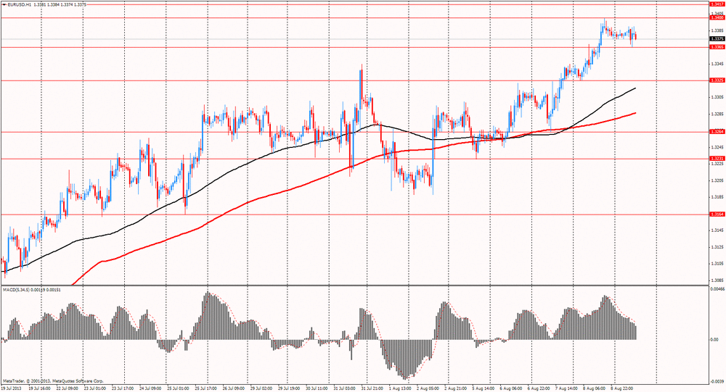Click the 0.00 MACD zero level value
The width and height of the screenshot is (726, 392).
(x=714, y=340)
